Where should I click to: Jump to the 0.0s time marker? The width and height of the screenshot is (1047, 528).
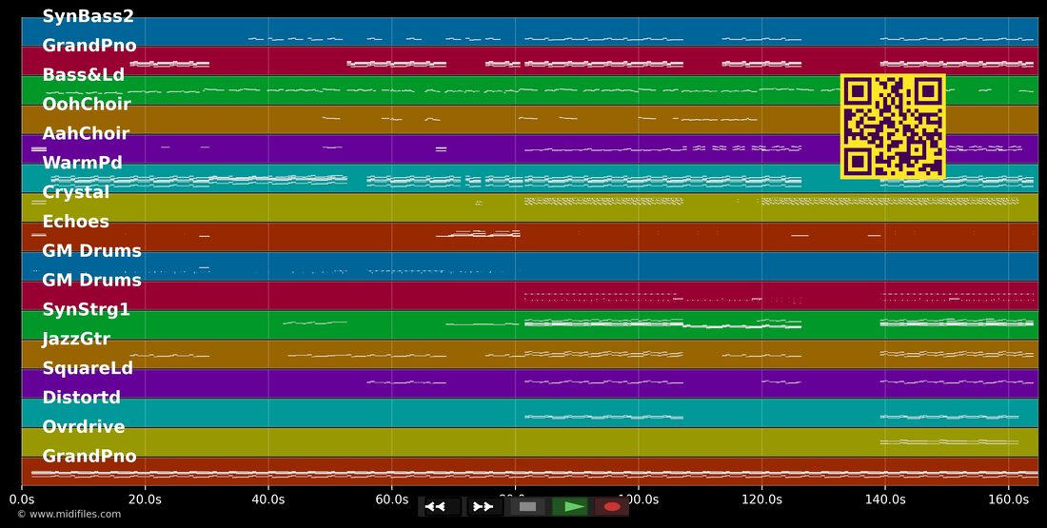21,499
